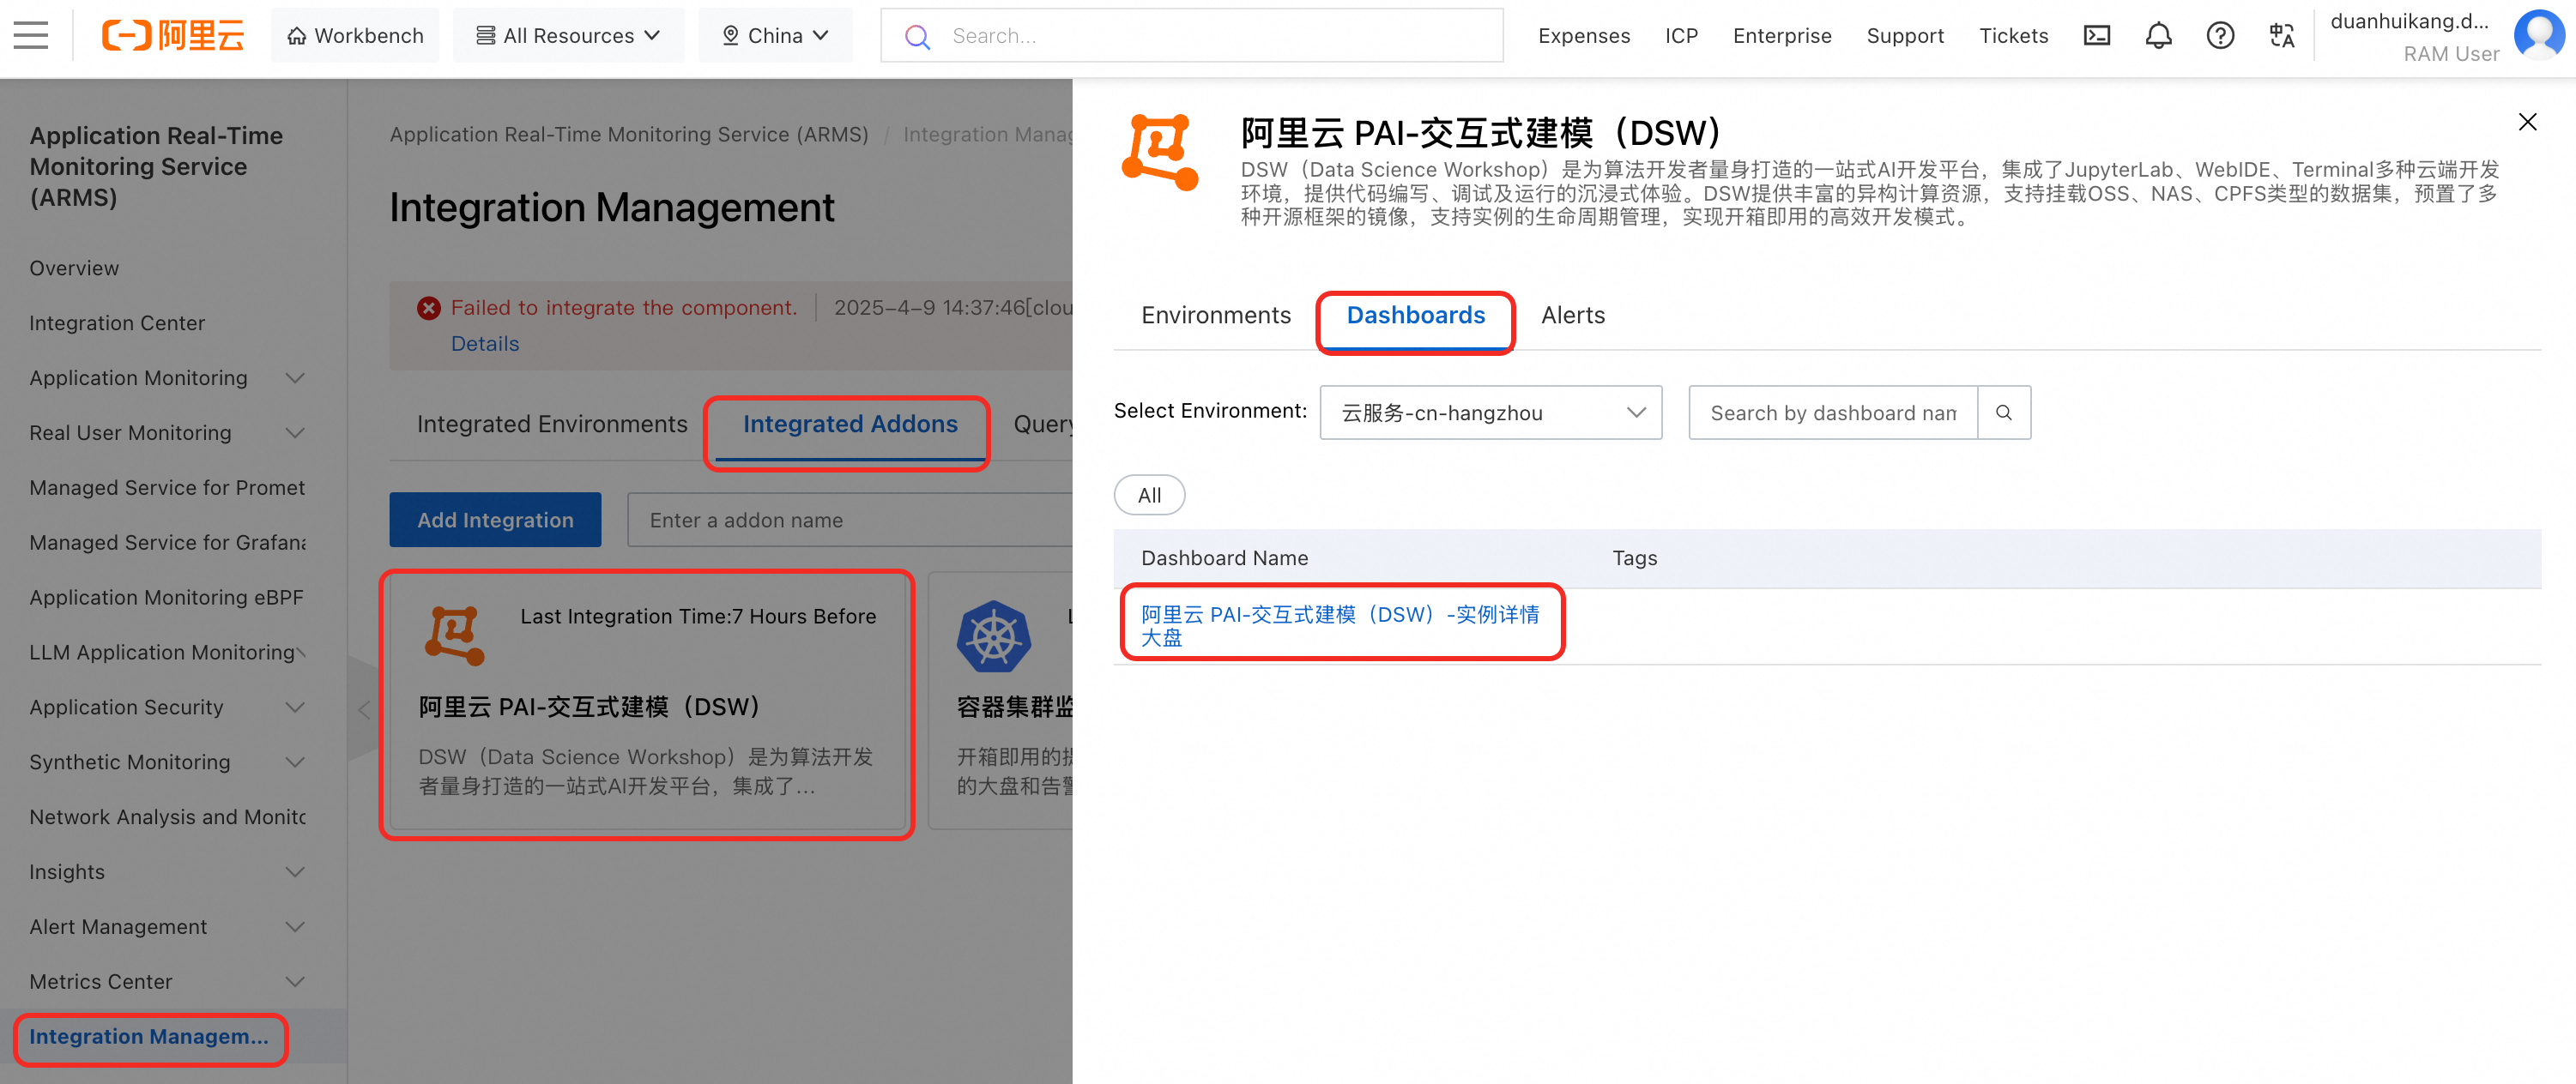Viewport: 2576px width, 1084px height.
Task: Click the Add Integration button
Action: (495, 520)
